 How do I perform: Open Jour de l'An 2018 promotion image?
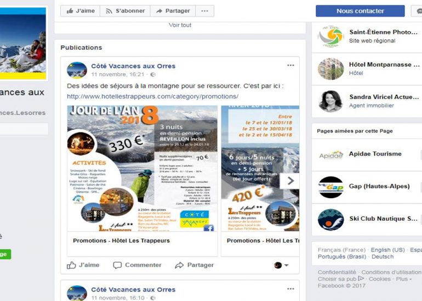[142, 168]
